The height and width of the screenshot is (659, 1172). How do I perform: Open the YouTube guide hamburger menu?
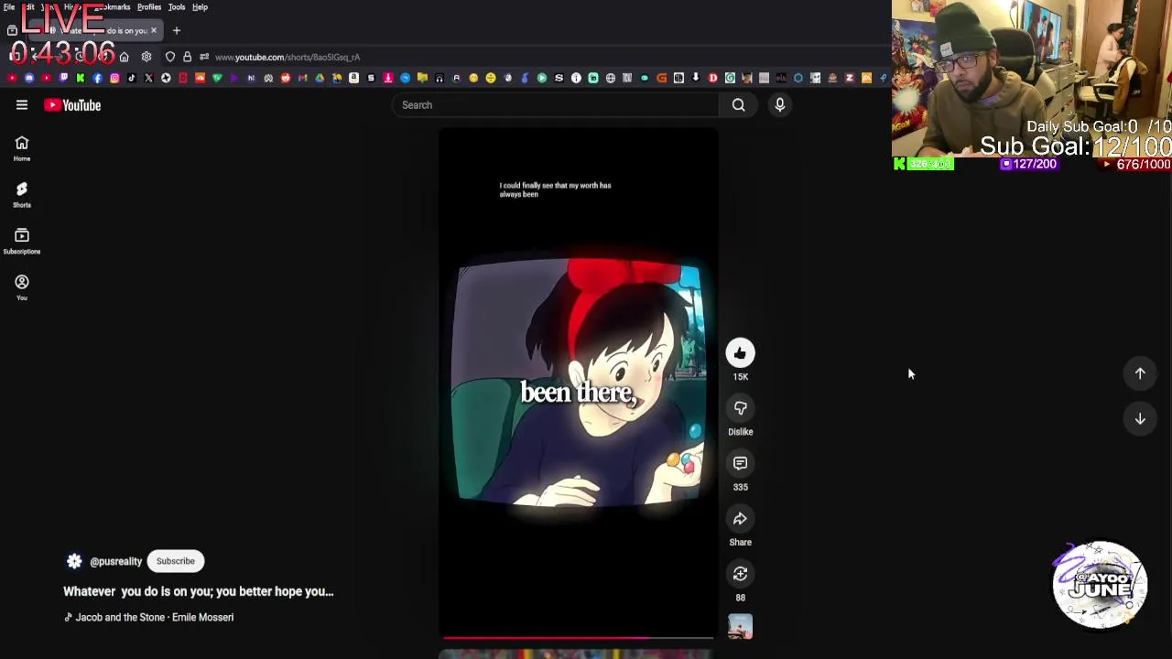click(x=21, y=105)
